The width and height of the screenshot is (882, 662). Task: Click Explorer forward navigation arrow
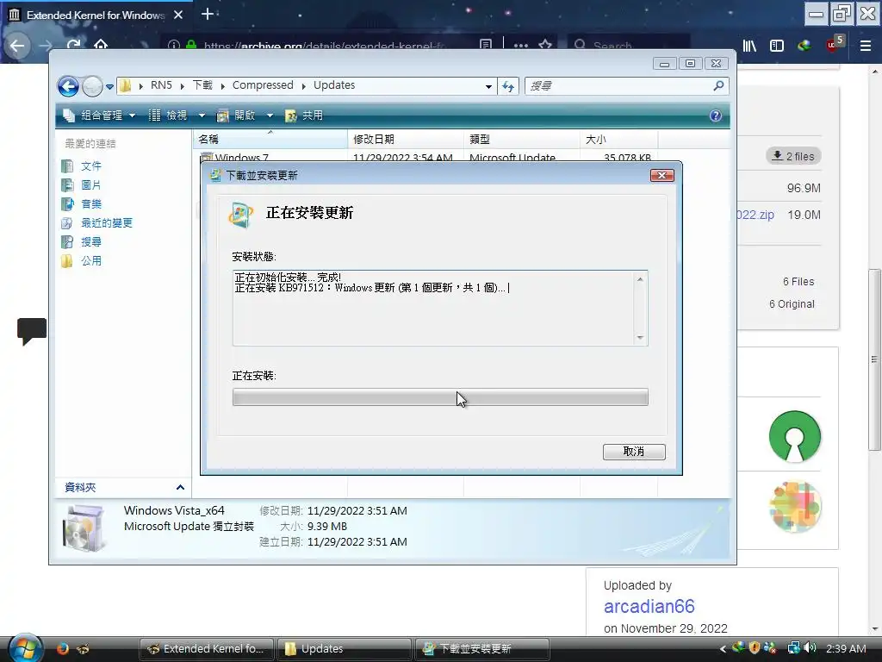pos(92,86)
